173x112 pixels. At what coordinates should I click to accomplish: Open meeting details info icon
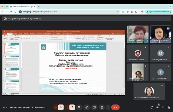pyautogui.click(x=152, y=107)
